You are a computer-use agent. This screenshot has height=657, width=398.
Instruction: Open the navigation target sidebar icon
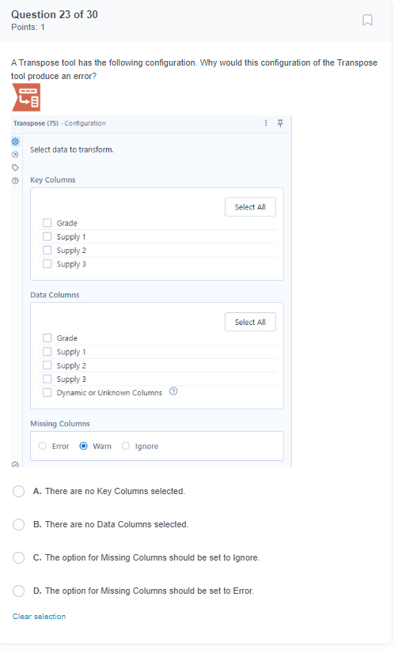(x=16, y=155)
